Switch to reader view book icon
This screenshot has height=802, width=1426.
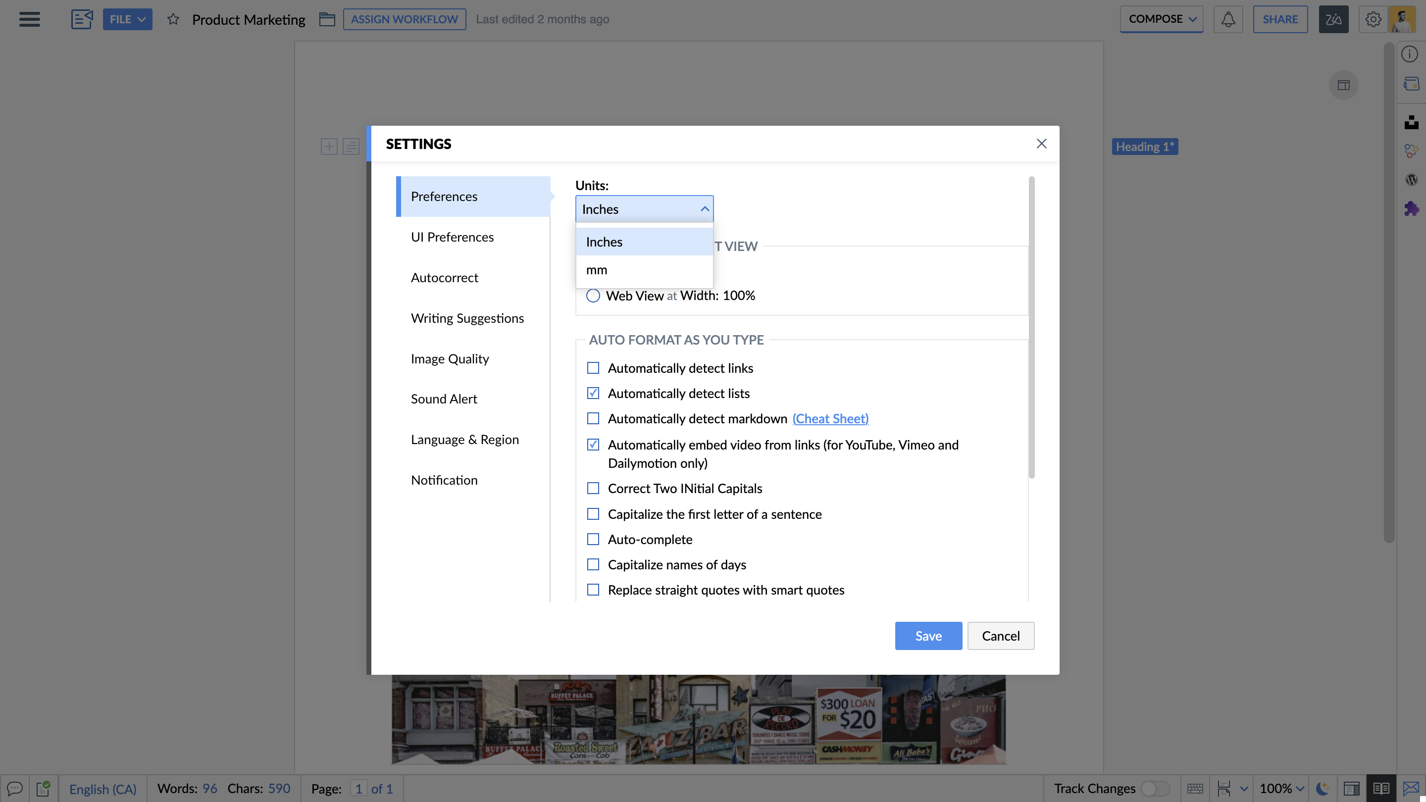1381,788
